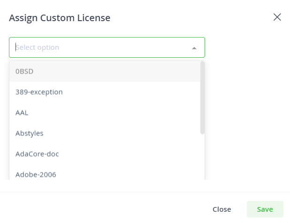Confirm with the green Save button

pyautogui.click(x=265, y=209)
